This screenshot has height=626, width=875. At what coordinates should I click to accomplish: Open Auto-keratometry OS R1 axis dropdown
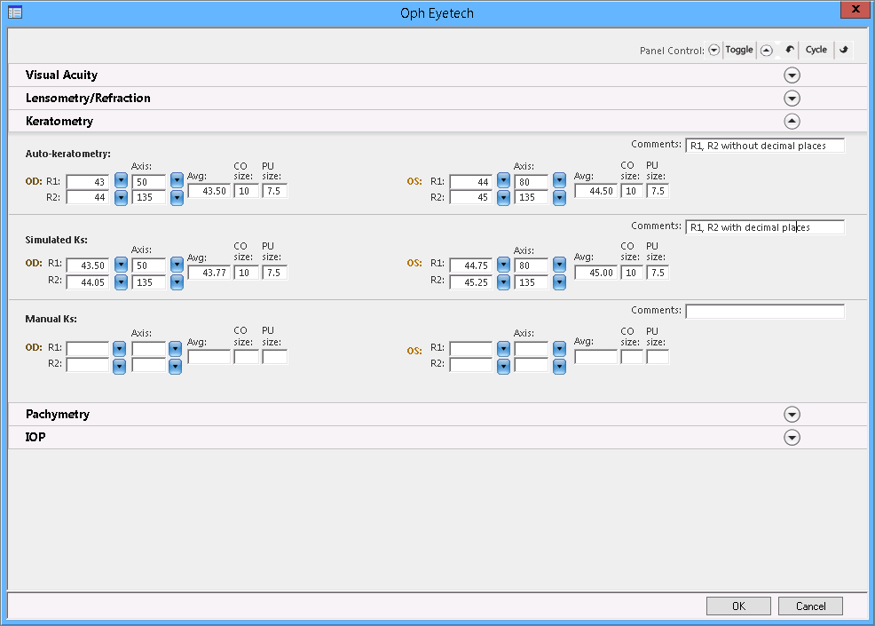[x=559, y=180]
